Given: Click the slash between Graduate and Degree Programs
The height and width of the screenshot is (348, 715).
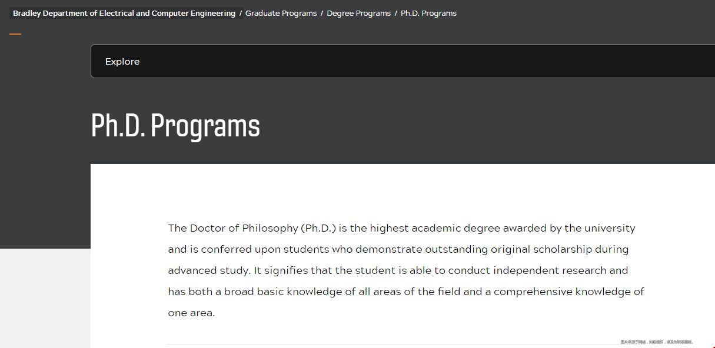Looking at the screenshot, I should [322, 13].
